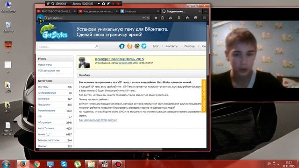
Task: Open the bookmarks list clipboard icon
Action: 163,18
